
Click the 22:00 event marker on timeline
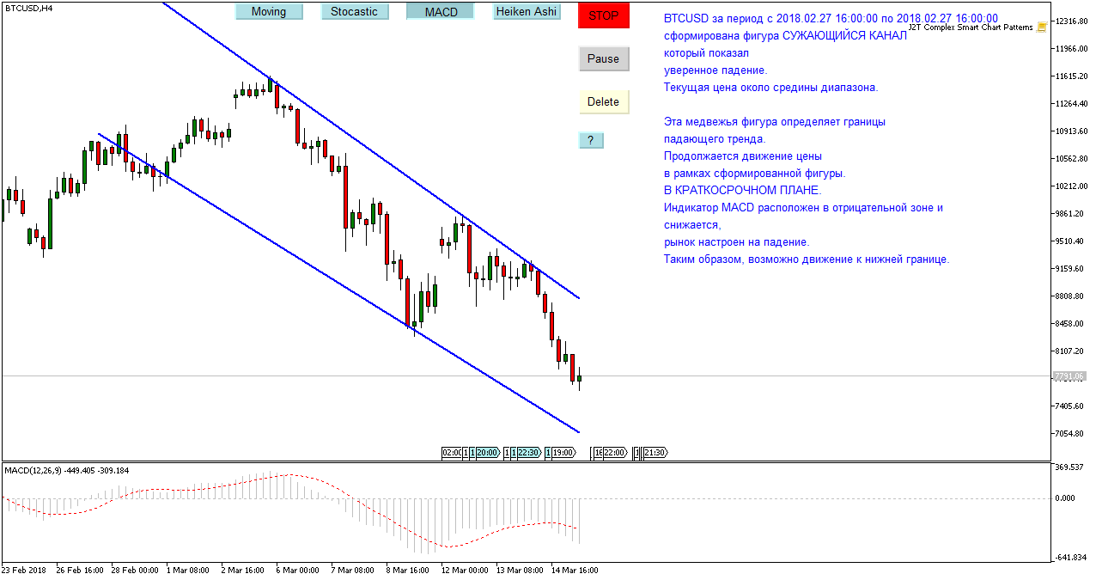615,453
